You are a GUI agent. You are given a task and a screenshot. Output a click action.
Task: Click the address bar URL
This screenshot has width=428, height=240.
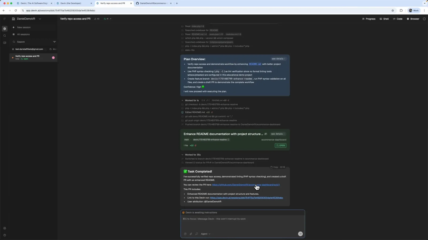click(61, 11)
